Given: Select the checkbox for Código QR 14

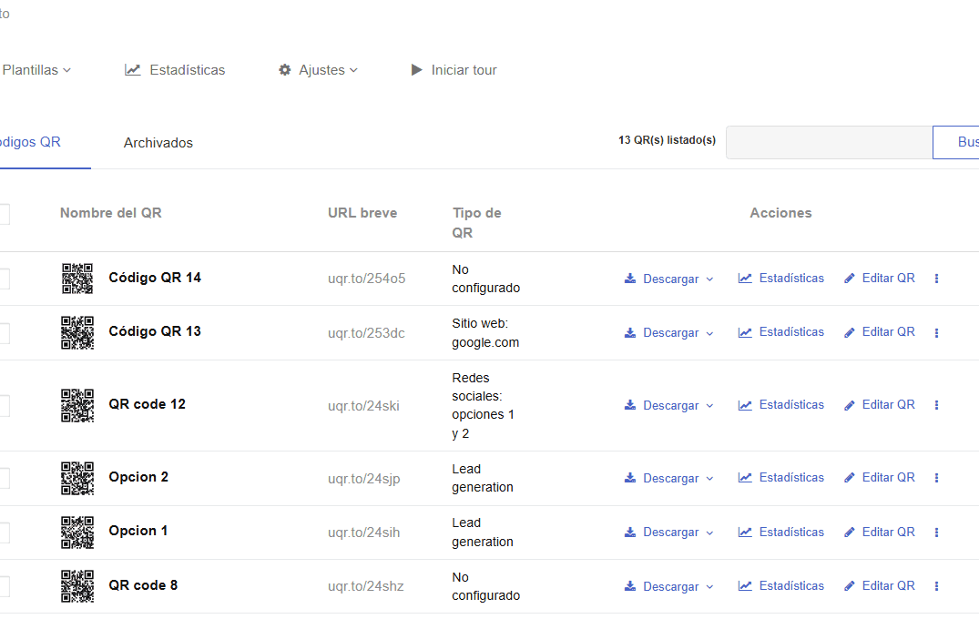Looking at the screenshot, I should pyautogui.click(x=3, y=279).
